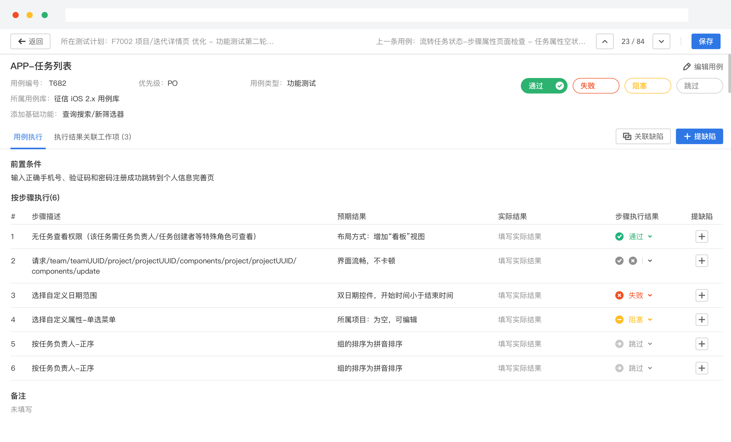Open step 5 跳过 status dropdown

(x=650, y=344)
